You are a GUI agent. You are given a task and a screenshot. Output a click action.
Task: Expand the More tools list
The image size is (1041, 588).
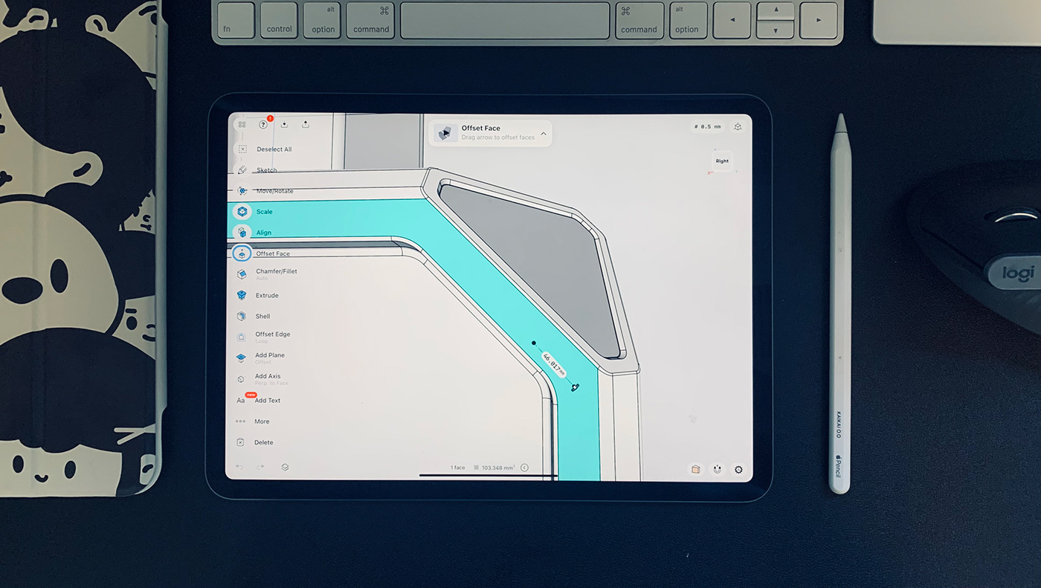coord(262,421)
